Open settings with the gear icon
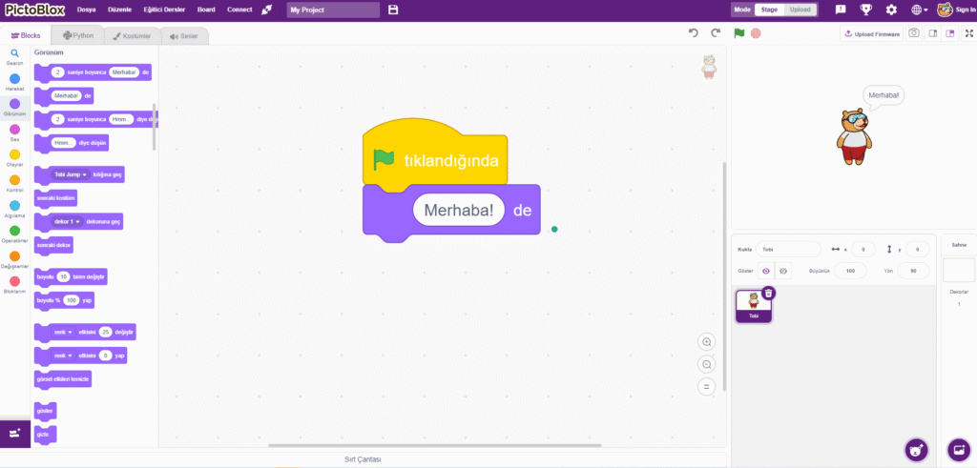Viewport: 977px width, 468px height. point(891,10)
